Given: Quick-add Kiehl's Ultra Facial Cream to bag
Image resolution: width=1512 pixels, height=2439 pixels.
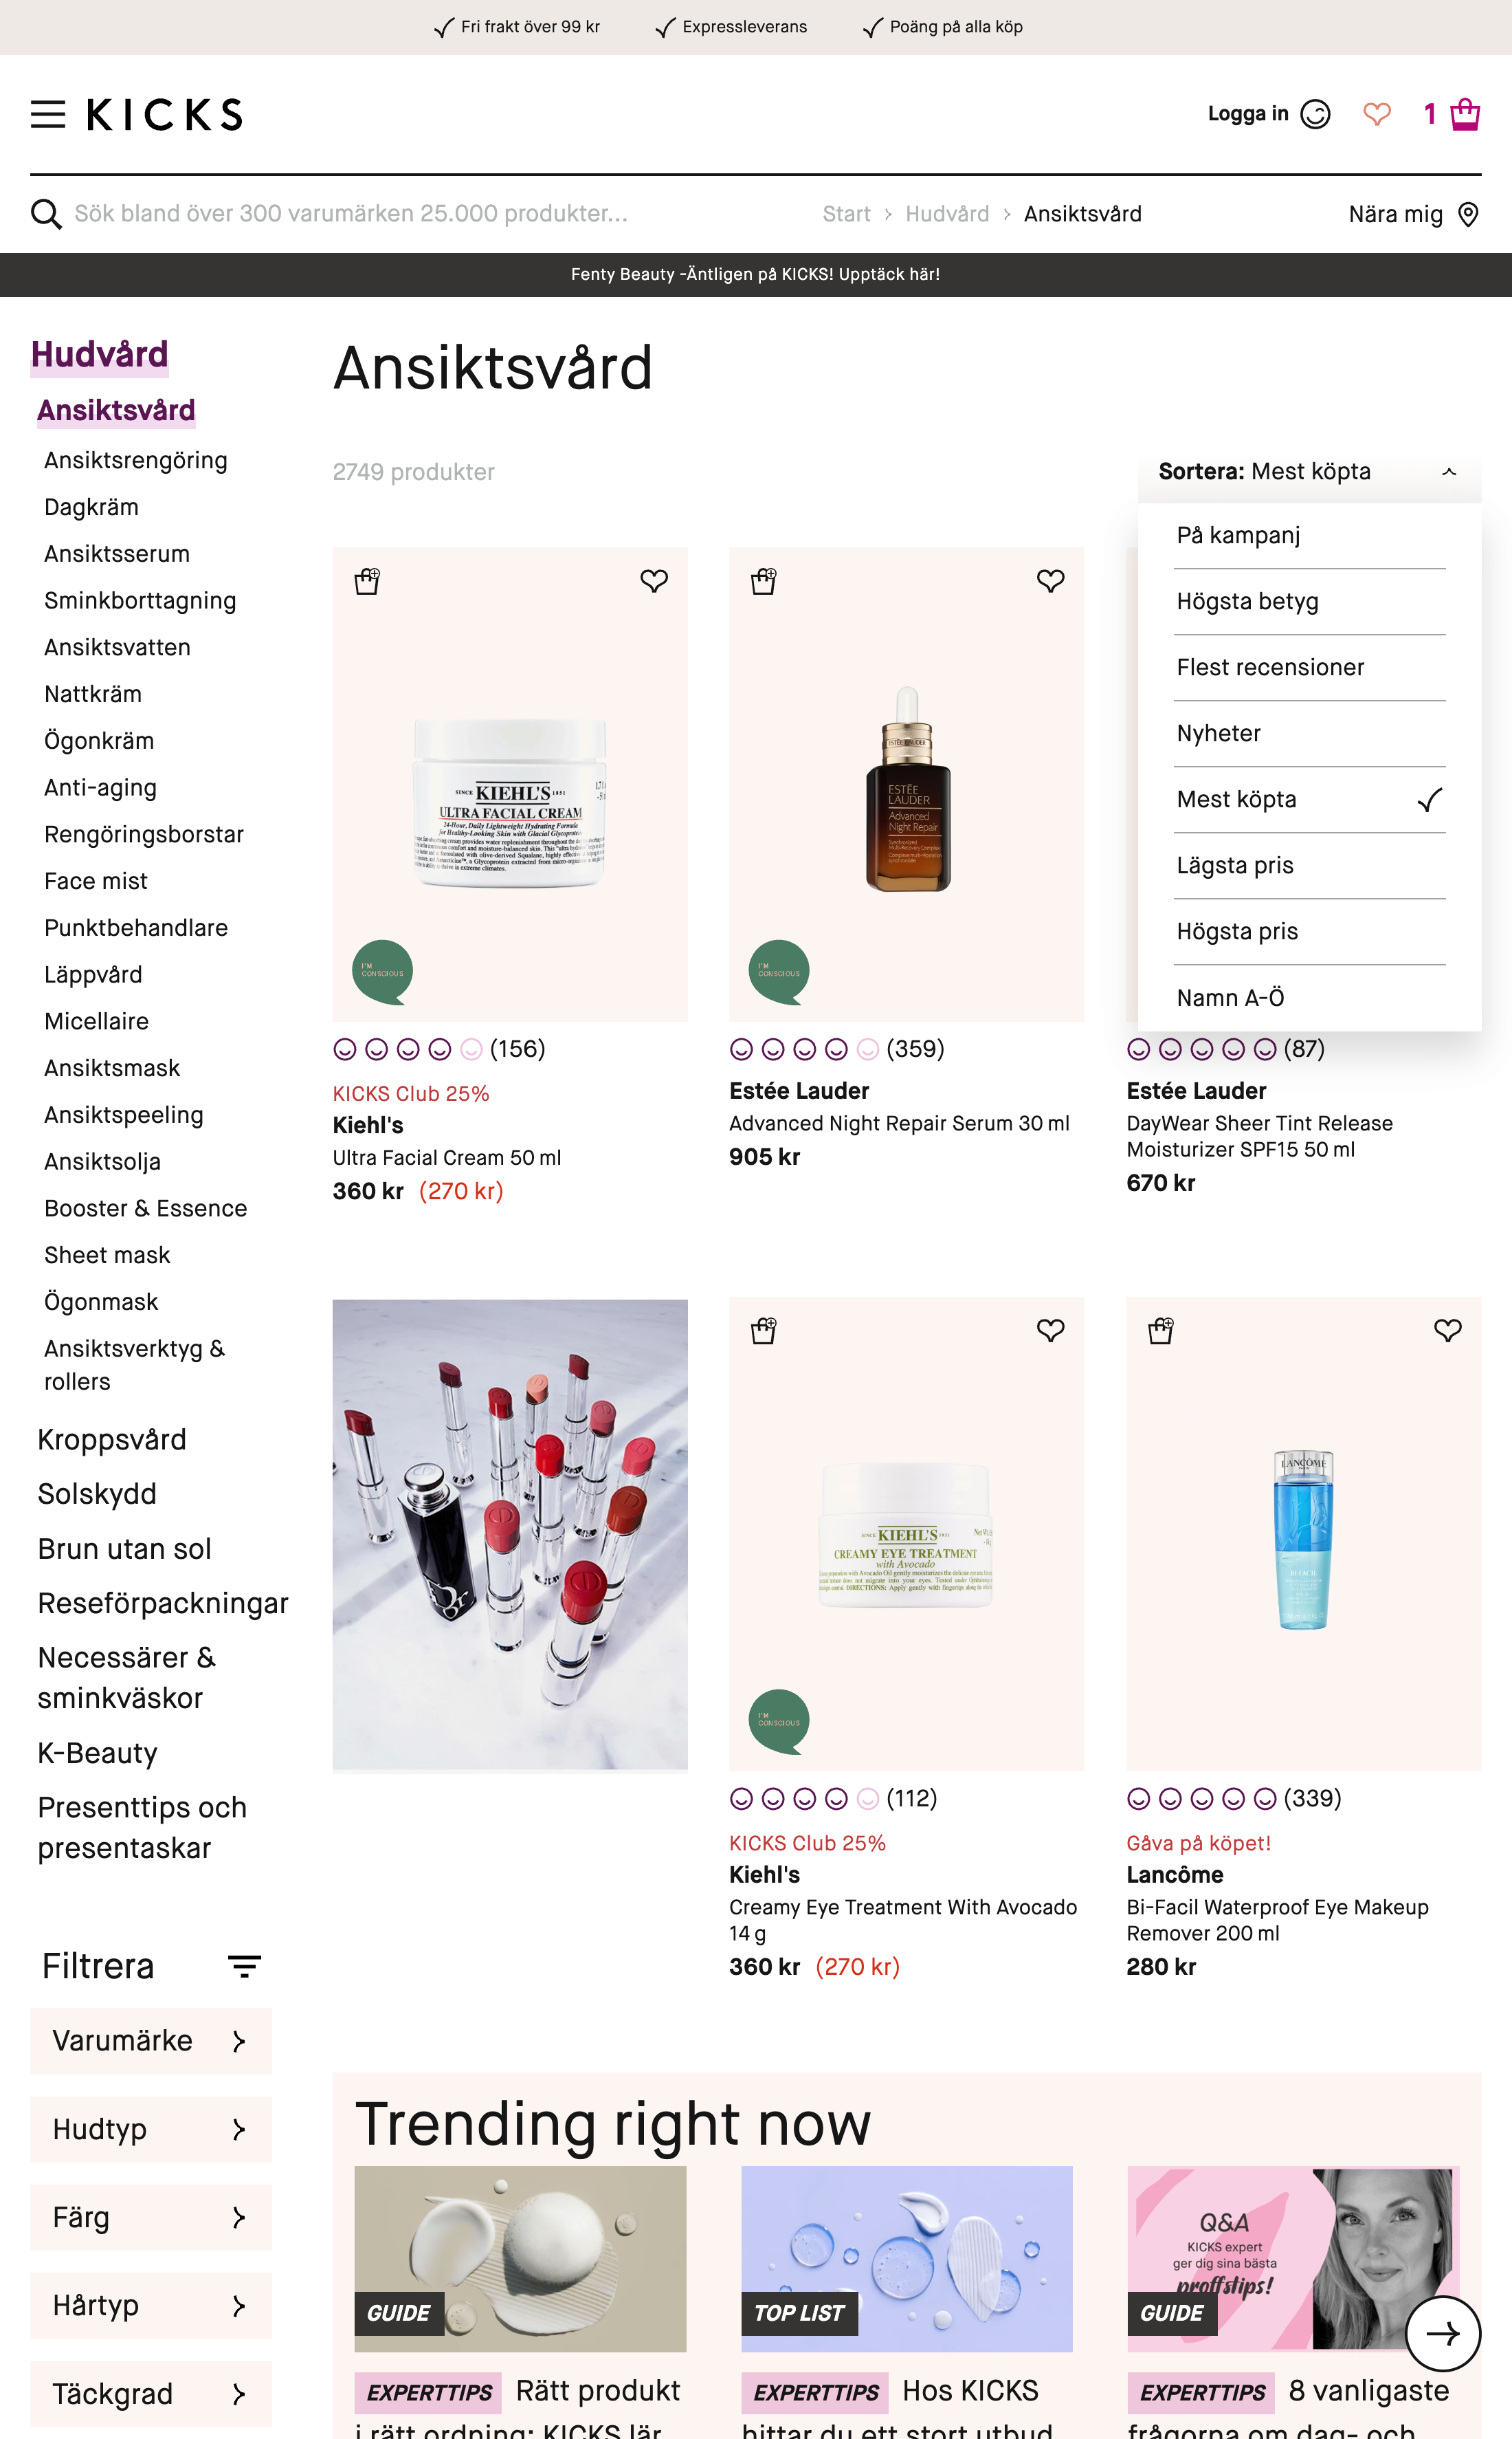Looking at the screenshot, I should click(x=367, y=581).
